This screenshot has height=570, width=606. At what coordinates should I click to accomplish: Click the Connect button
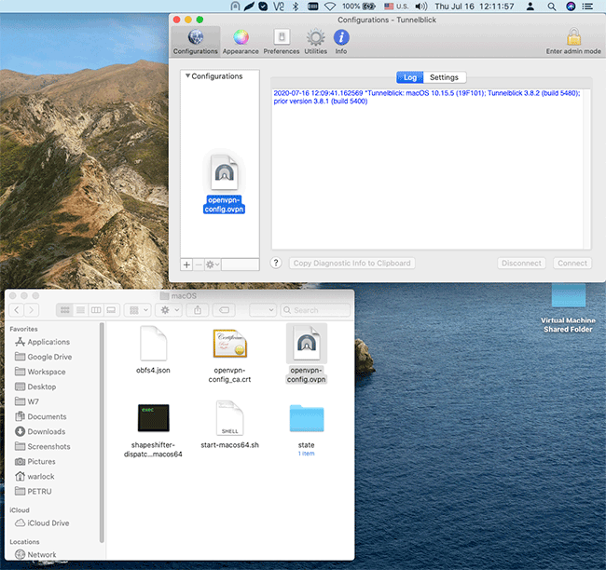click(x=572, y=263)
